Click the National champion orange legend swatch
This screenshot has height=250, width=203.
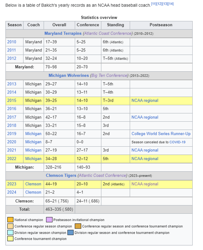[10, 220]
